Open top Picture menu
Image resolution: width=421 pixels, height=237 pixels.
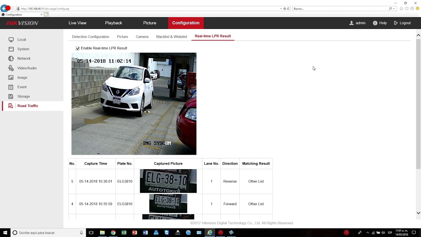(x=150, y=23)
